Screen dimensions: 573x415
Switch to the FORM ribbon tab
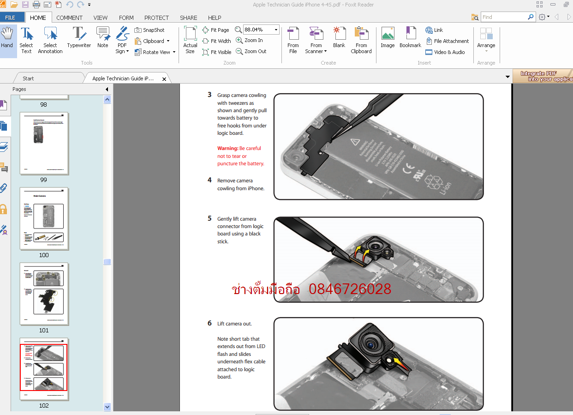tap(126, 18)
